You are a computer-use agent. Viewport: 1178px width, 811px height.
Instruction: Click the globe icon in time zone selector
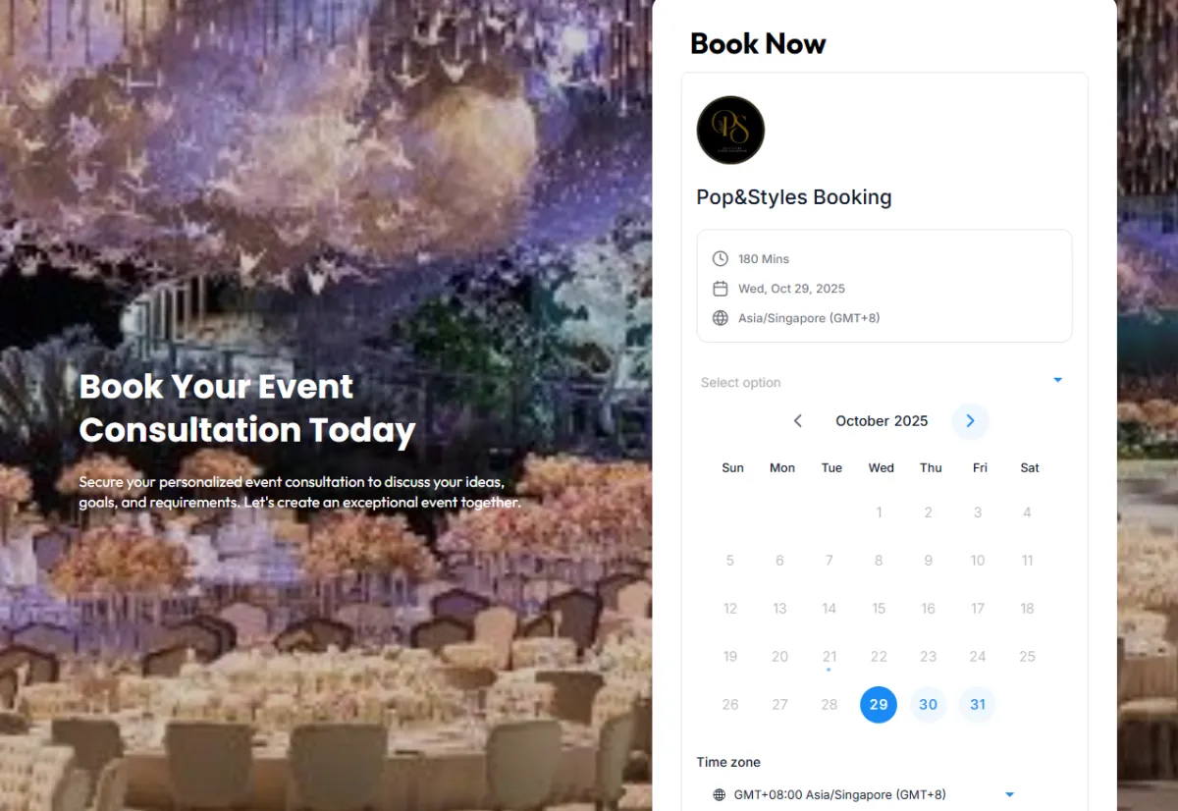pyautogui.click(x=720, y=794)
